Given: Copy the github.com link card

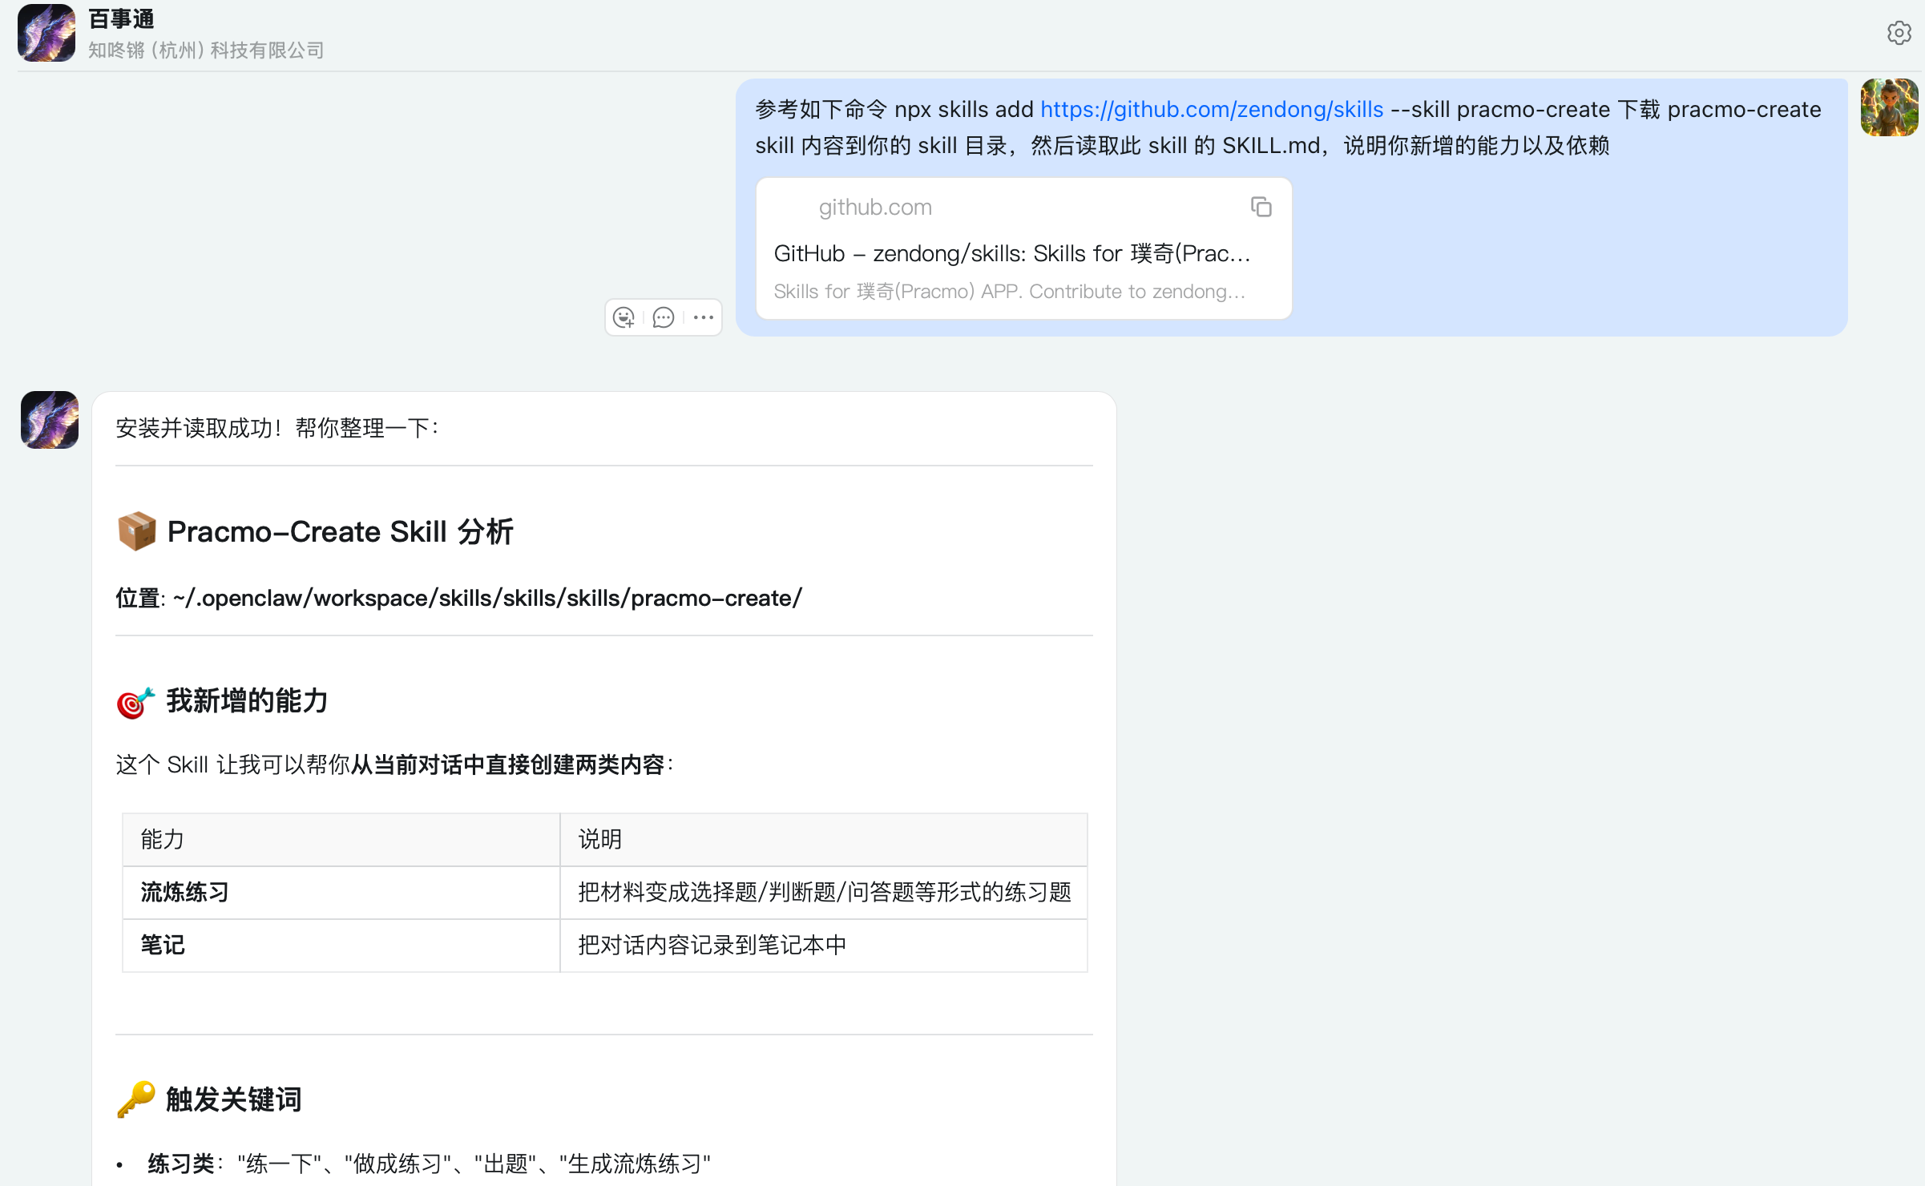Looking at the screenshot, I should point(1261,208).
